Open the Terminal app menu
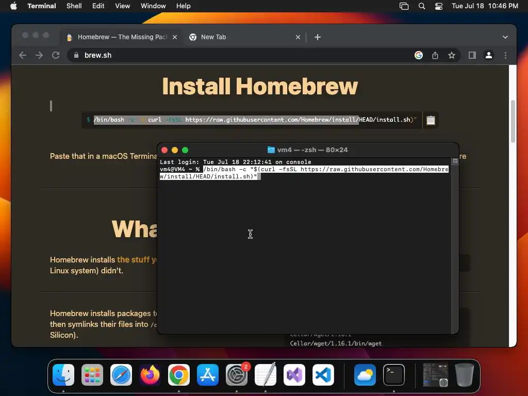This screenshot has height=396, width=528. 41,6
